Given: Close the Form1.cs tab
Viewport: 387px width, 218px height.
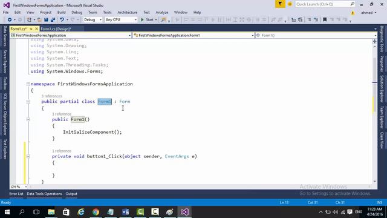Looking at the screenshot, I should [36, 29].
